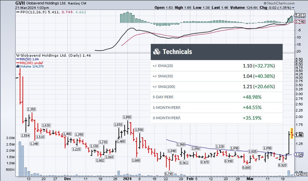
Task: Open the down arrow after Chg value
Action: click(x=293, y=8)
